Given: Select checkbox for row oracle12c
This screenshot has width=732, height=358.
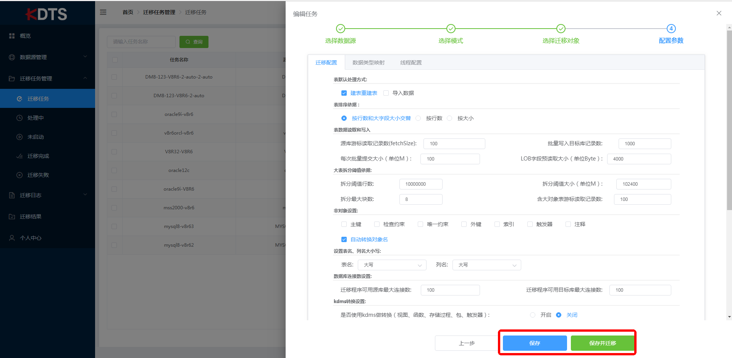Looking at the screenshot, I should 114,170.
